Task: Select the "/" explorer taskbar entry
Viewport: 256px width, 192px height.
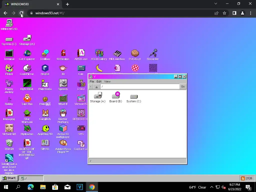Action: (x=31, y=178)
